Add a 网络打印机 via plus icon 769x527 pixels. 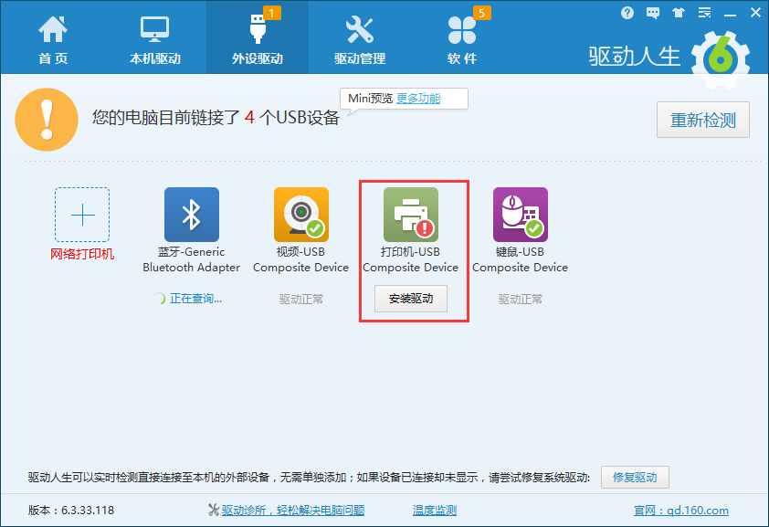pyautogui.click(x=82, y=215)
